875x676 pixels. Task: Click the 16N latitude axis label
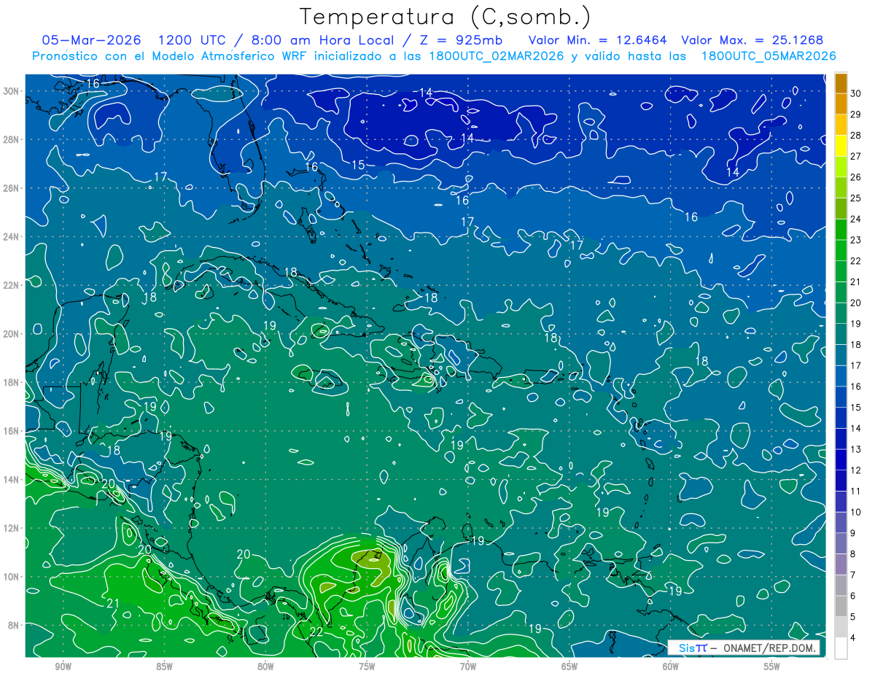click(x=10, y=431)
